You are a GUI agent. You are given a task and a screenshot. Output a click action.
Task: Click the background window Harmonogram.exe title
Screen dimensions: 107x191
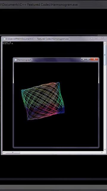pos(39,5)
